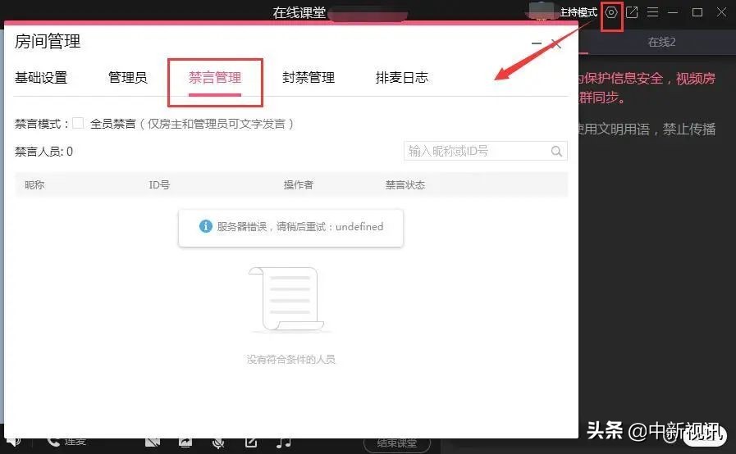Click the 主持模式 label in title bar
Image resolution: width=736 pixels, height=454 pixels.
tap(578, 12)
